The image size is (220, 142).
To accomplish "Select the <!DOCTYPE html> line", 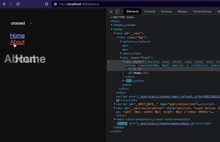I will click(122, 17).
